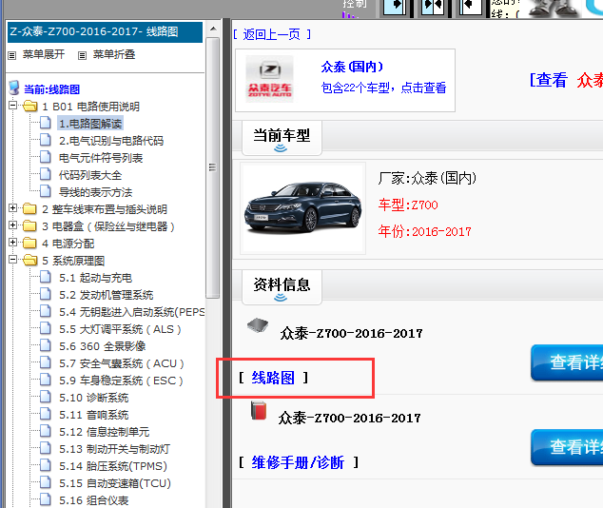Viewport: 603px width, 508px height.
Task: Open '5.2 发动机管理系统' diagram
Action: (107, 295)
